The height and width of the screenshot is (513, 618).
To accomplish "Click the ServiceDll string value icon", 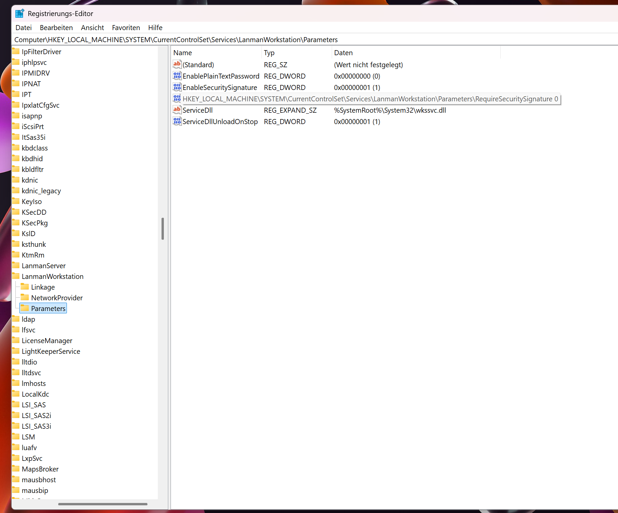I will point(177,110).
